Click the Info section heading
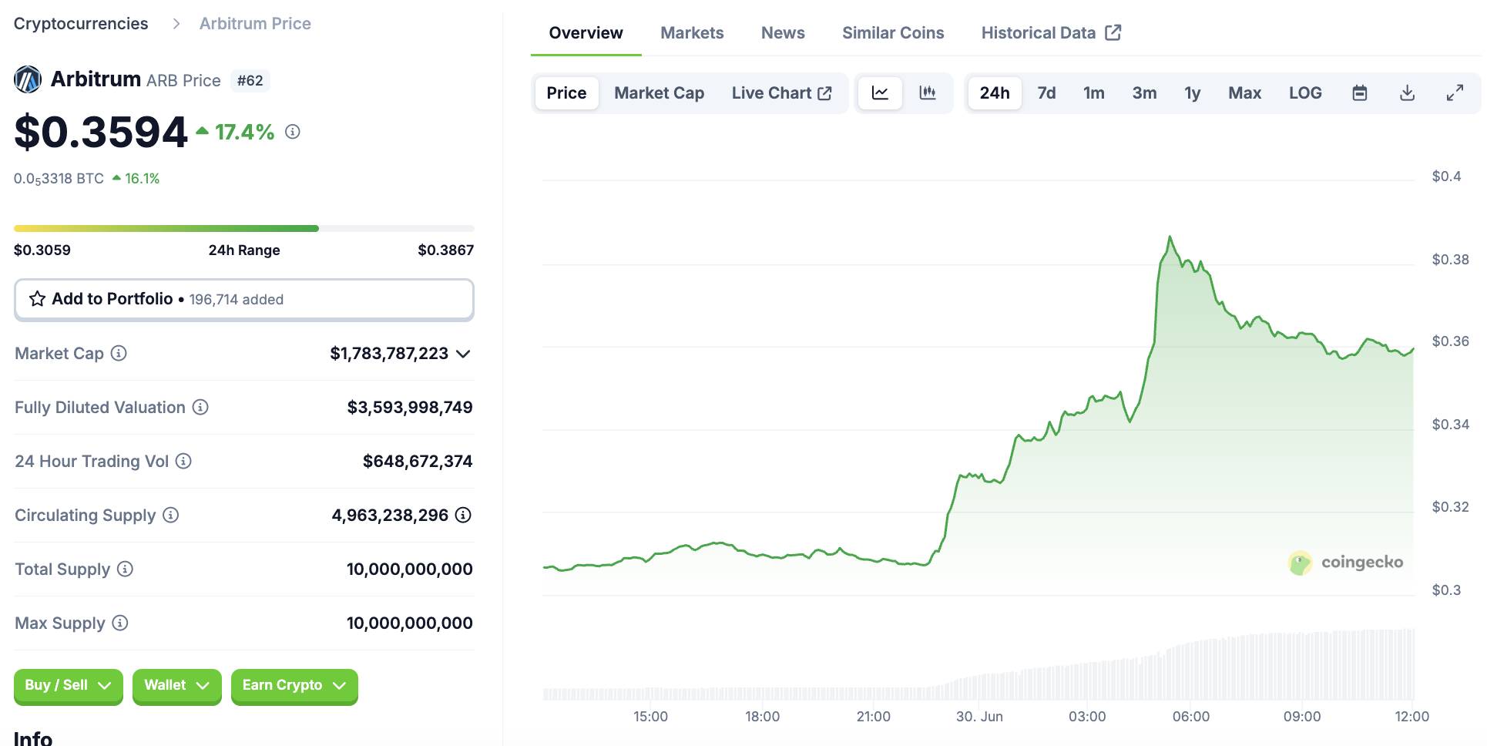Screen dimensions: 1487x746 coord(33,738)
